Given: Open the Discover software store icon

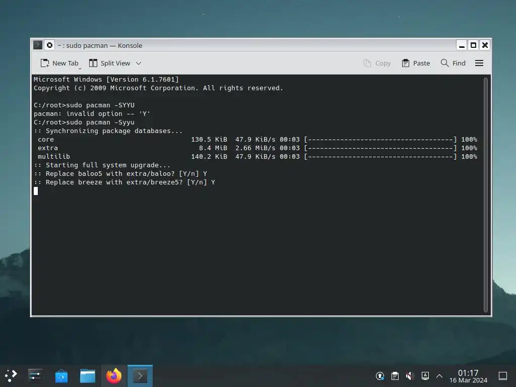Looking at the screenshot, I should (61, 376).
